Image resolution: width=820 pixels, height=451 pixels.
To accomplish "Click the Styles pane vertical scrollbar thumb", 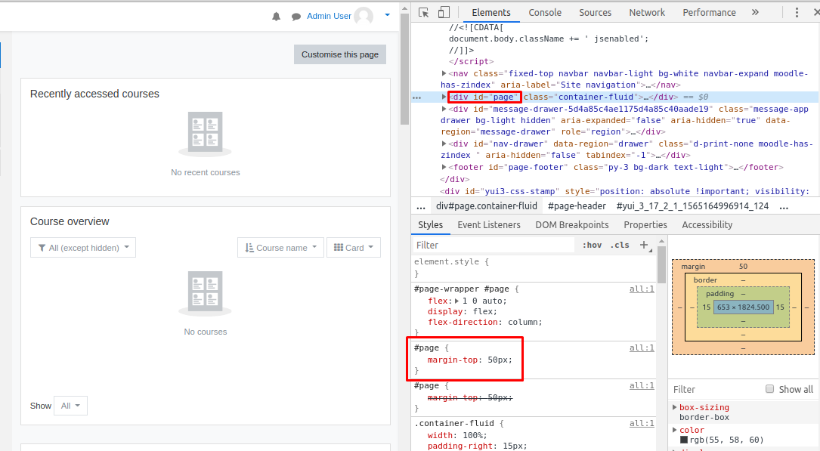I will 661,264.
